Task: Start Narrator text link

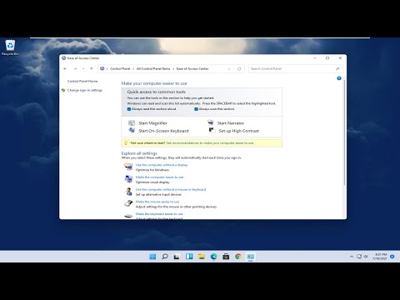Action: click(231, 123)
